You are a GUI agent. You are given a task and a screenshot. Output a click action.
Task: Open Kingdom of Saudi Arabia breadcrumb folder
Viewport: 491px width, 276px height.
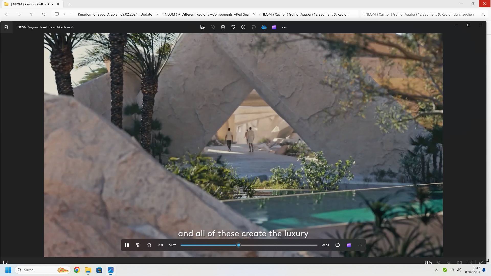pyautogui.click(x=115, y=14)
